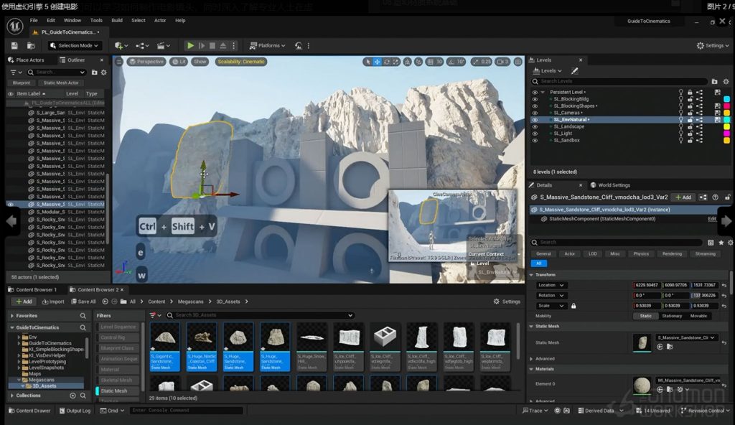Click Add button in Content Browser

click(x=24, y=302)
